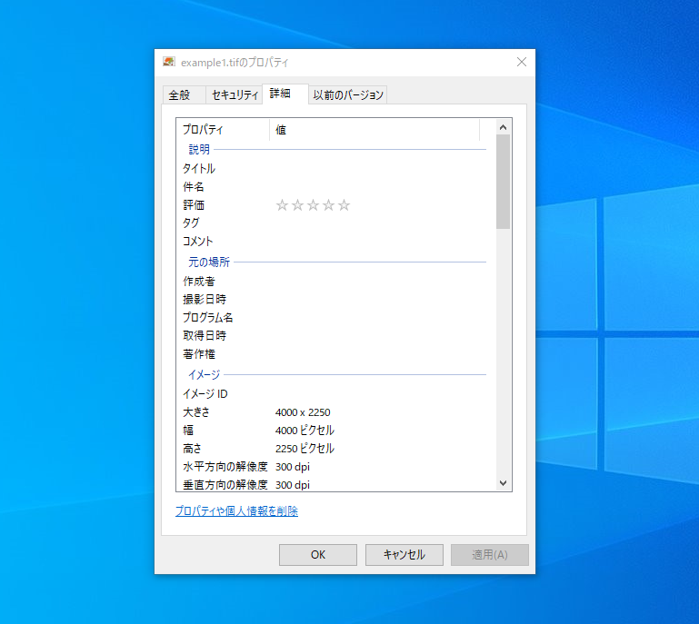Image resolution: width=699 pixels, height=624 pixels.
Task: Click the 元の場所 group header
Action: [x=209, y=262]
